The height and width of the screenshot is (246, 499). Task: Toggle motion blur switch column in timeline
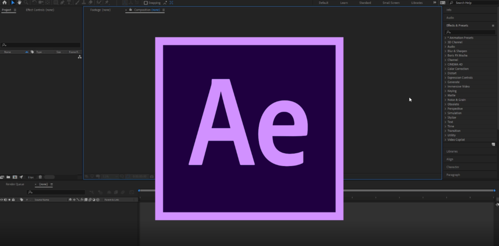[90, 200]
